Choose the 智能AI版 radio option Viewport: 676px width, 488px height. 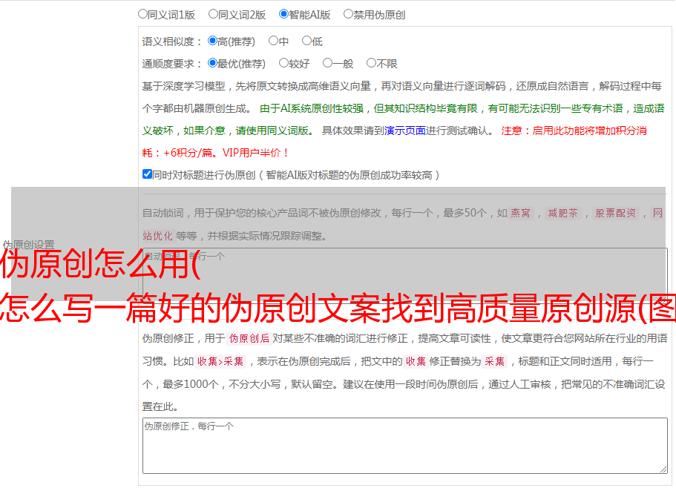(283, 14)
